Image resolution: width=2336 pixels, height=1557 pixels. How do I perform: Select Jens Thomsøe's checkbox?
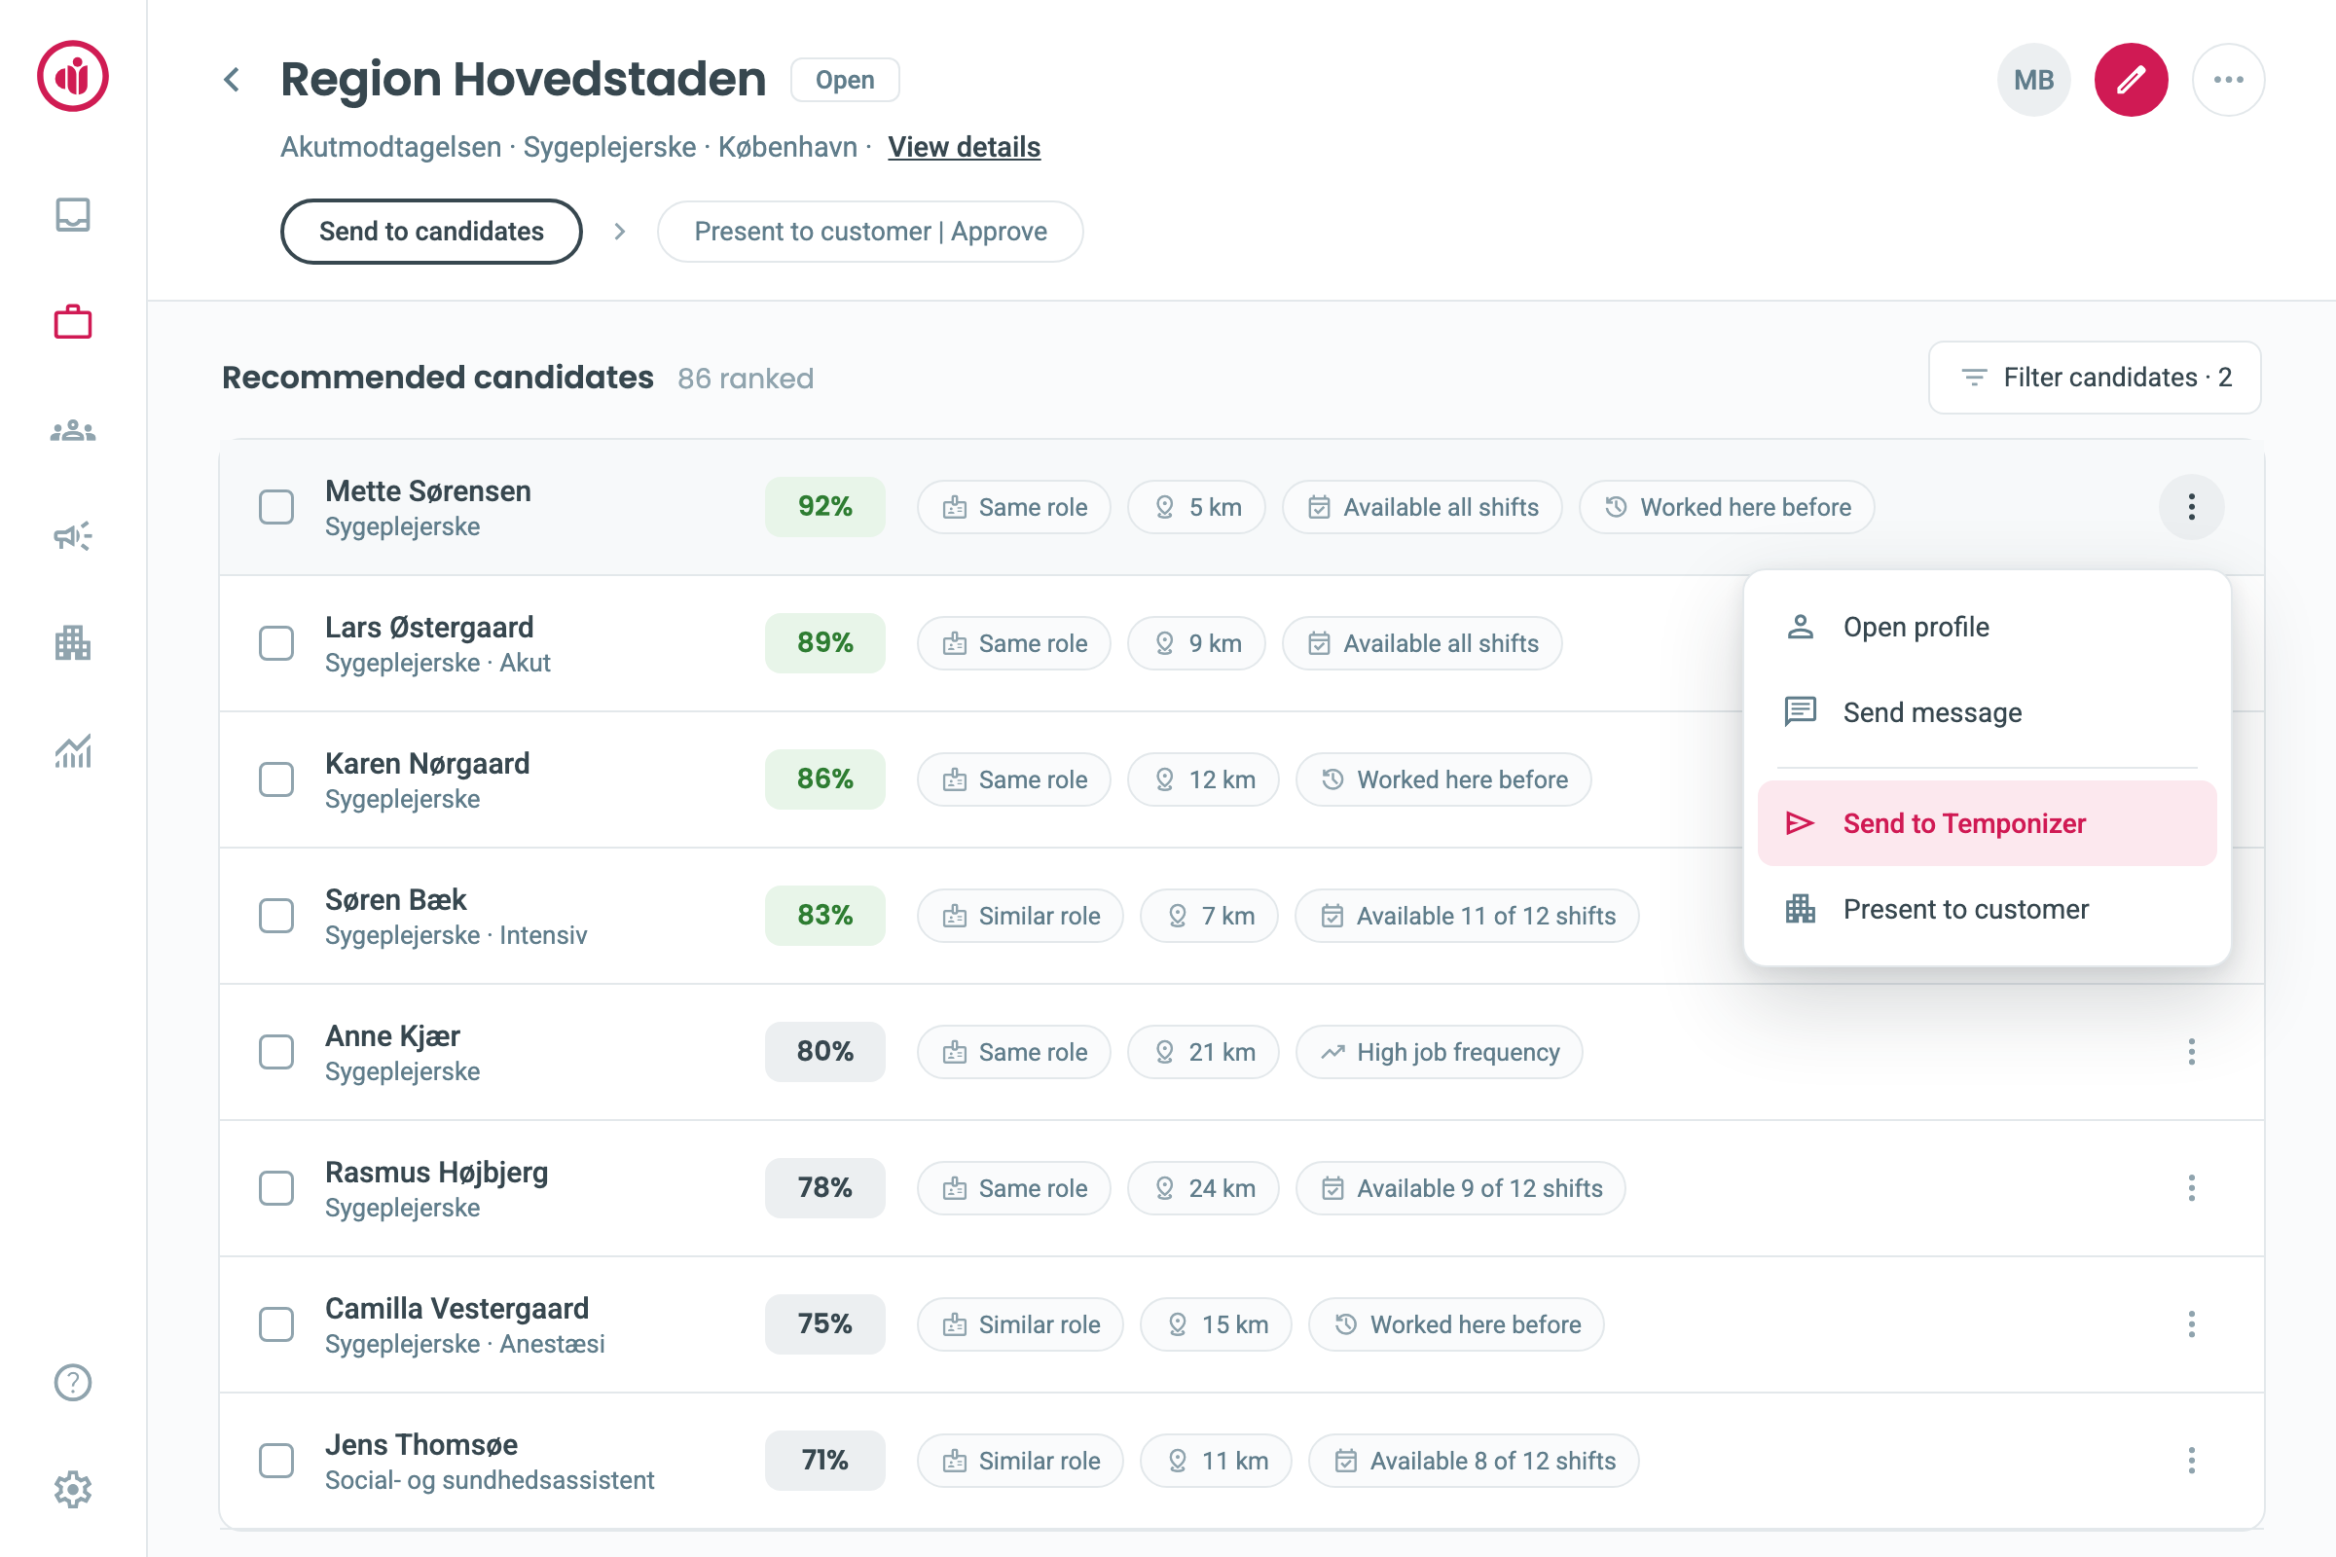click(276, 1460)
